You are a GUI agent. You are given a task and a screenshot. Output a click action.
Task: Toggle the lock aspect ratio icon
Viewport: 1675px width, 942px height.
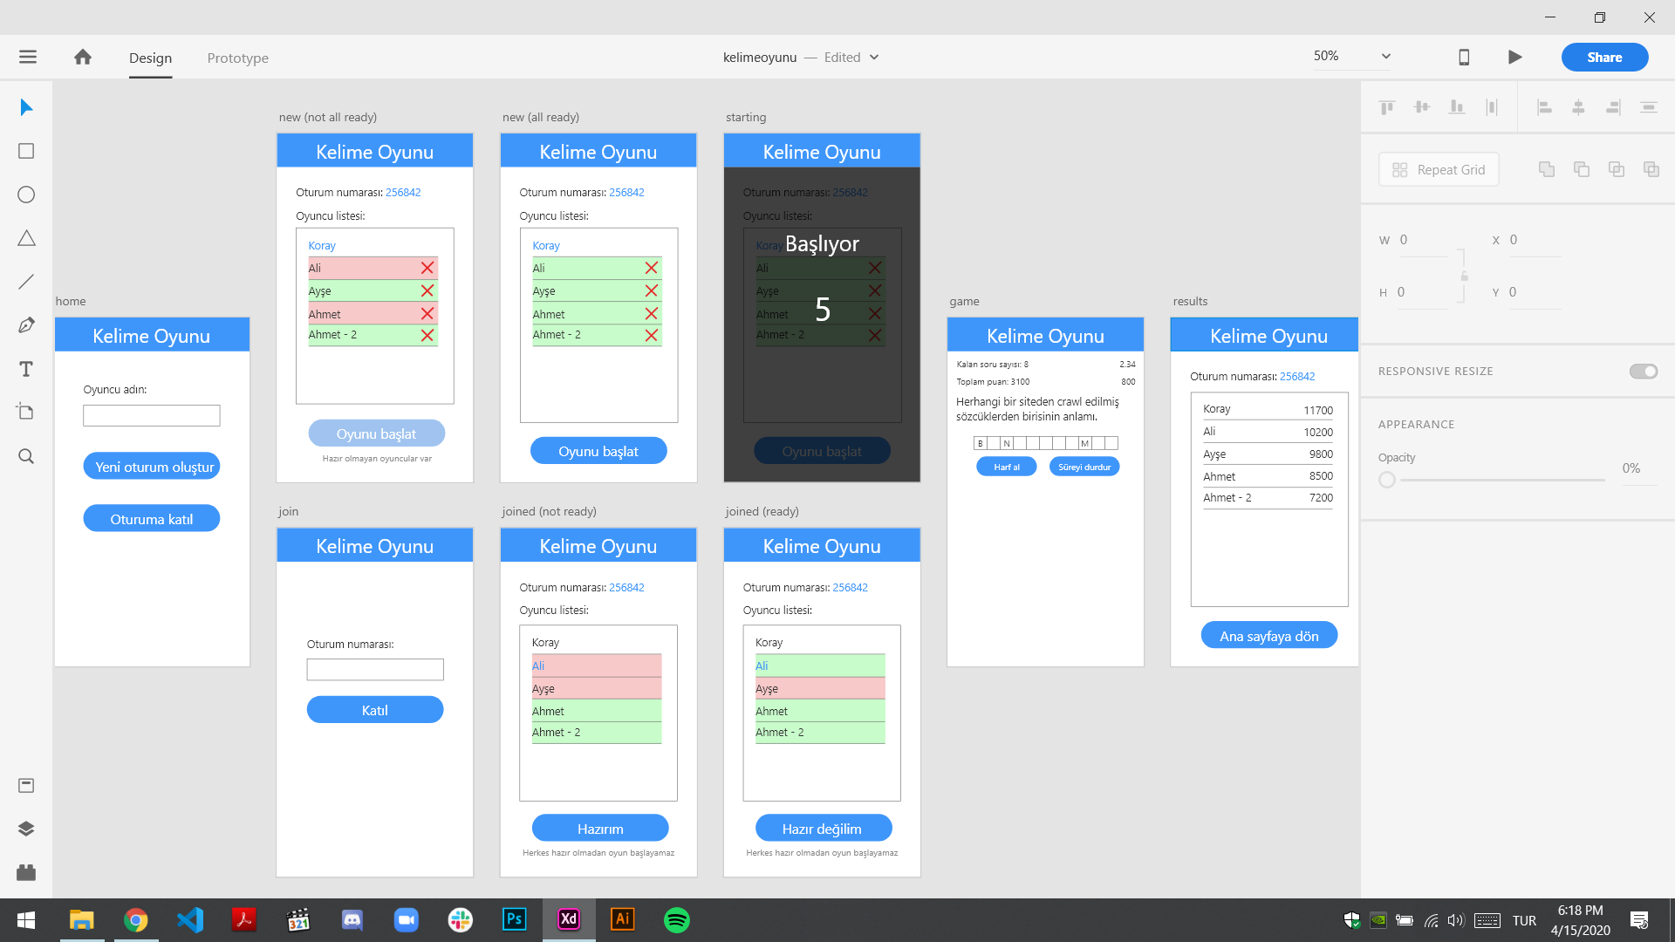coord(1465,276)
